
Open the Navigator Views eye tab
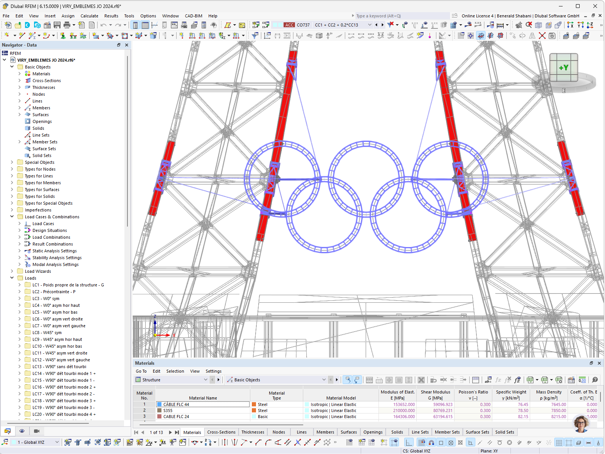(x=22, y=431)
